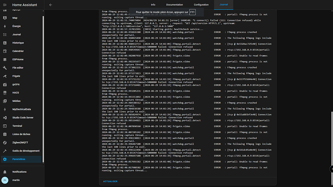333x187 pixels.
Task: Open the Zigbee2MQTT sidebar icon
Action: click(5, 143)
